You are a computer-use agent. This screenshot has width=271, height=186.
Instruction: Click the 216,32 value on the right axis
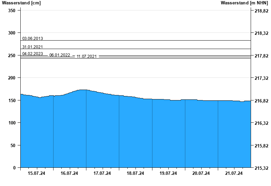(x=262, y=123)
